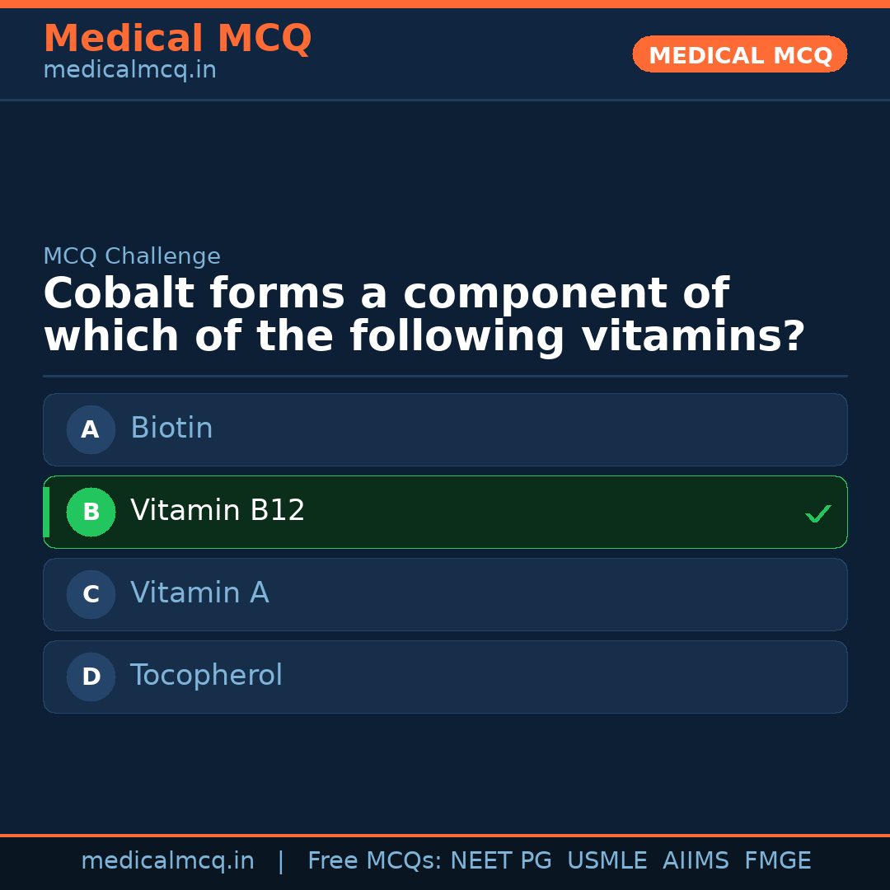Click the circled letter A badge
This screenshot has width=890, height=890.
click(91, 429)
